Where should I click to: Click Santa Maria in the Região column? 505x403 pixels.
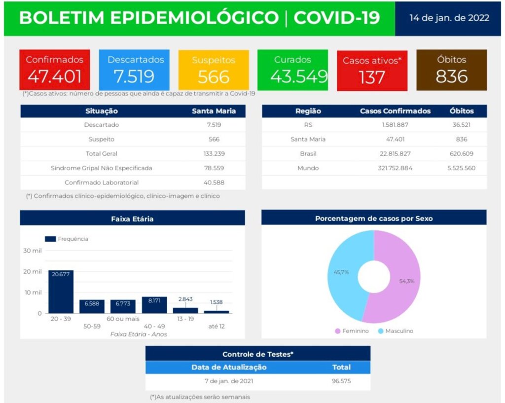pyautogui.click(x=308, y=139)
